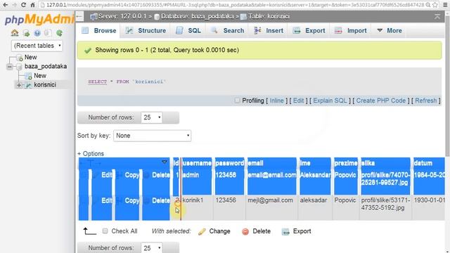Expand the + Options link
This screenshot has width=450, height=253.
91,154
